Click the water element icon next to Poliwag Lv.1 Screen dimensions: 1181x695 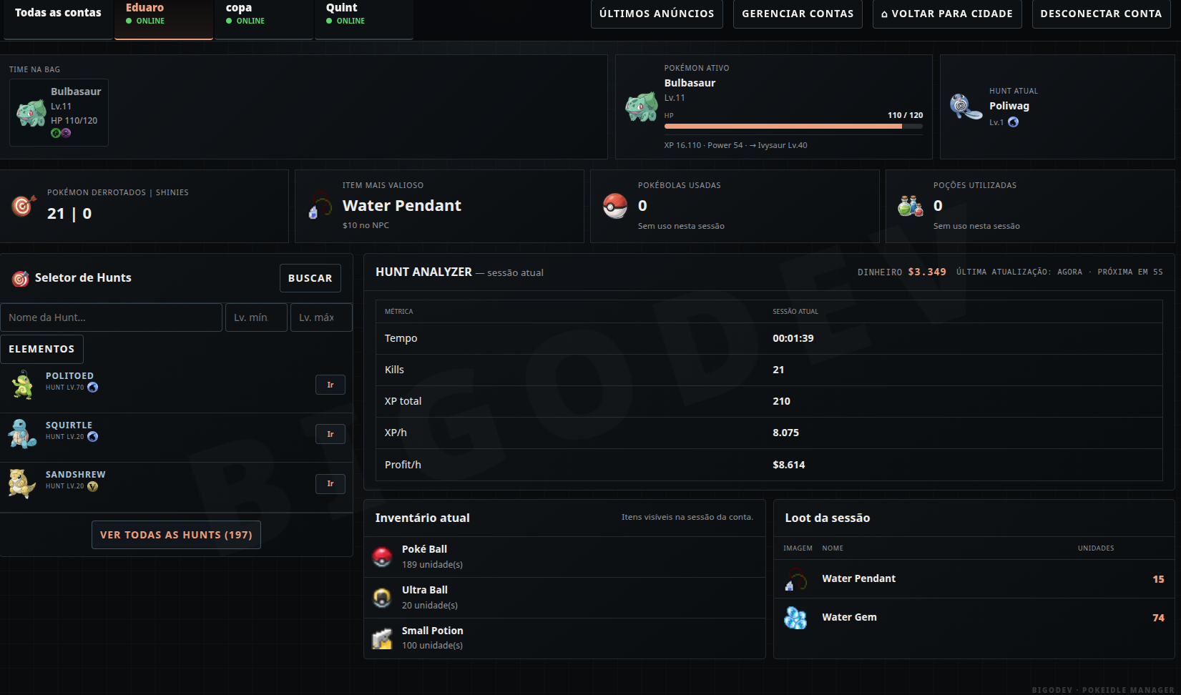click(1013, 122)
